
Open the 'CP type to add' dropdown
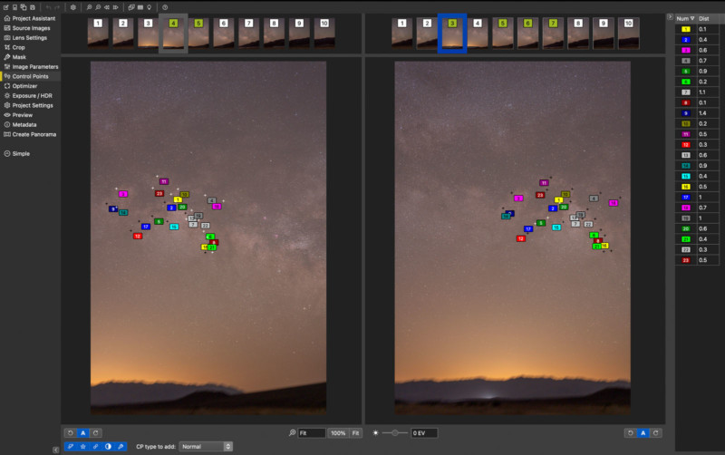pyautogui.click(x=206, y=446)
